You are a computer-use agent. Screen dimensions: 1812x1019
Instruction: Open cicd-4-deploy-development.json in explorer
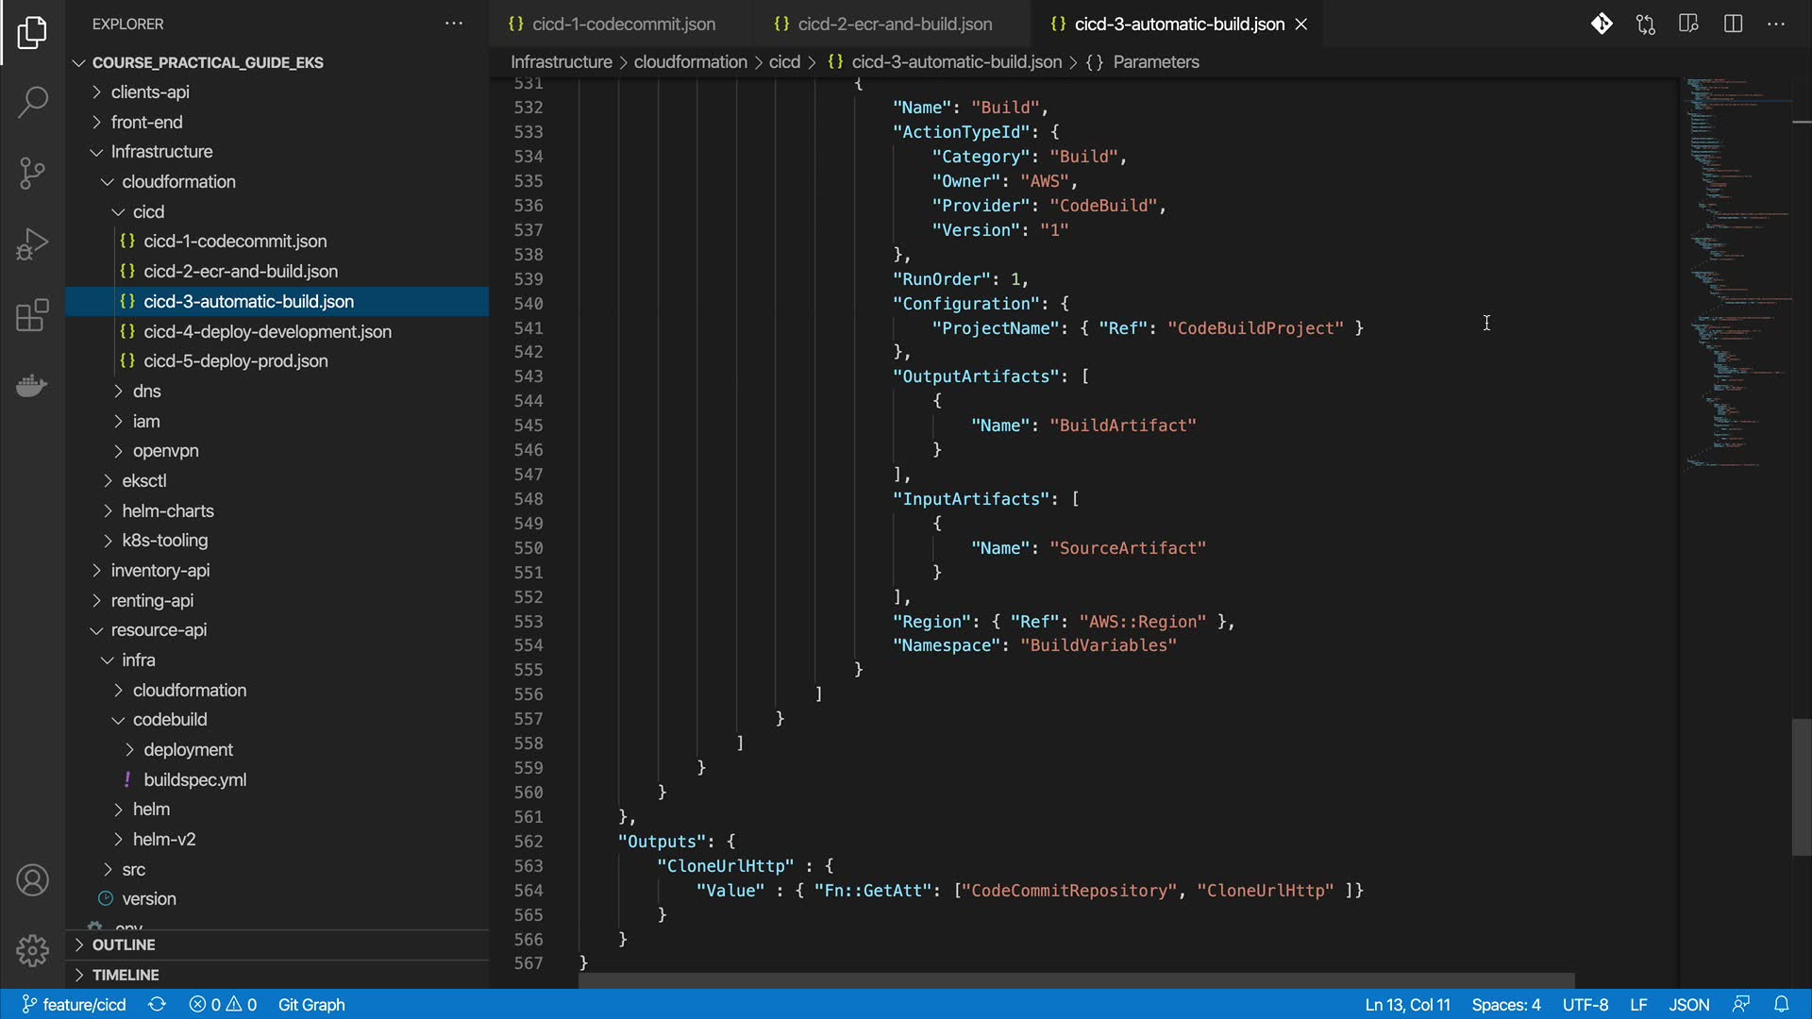tap(267, 331)
